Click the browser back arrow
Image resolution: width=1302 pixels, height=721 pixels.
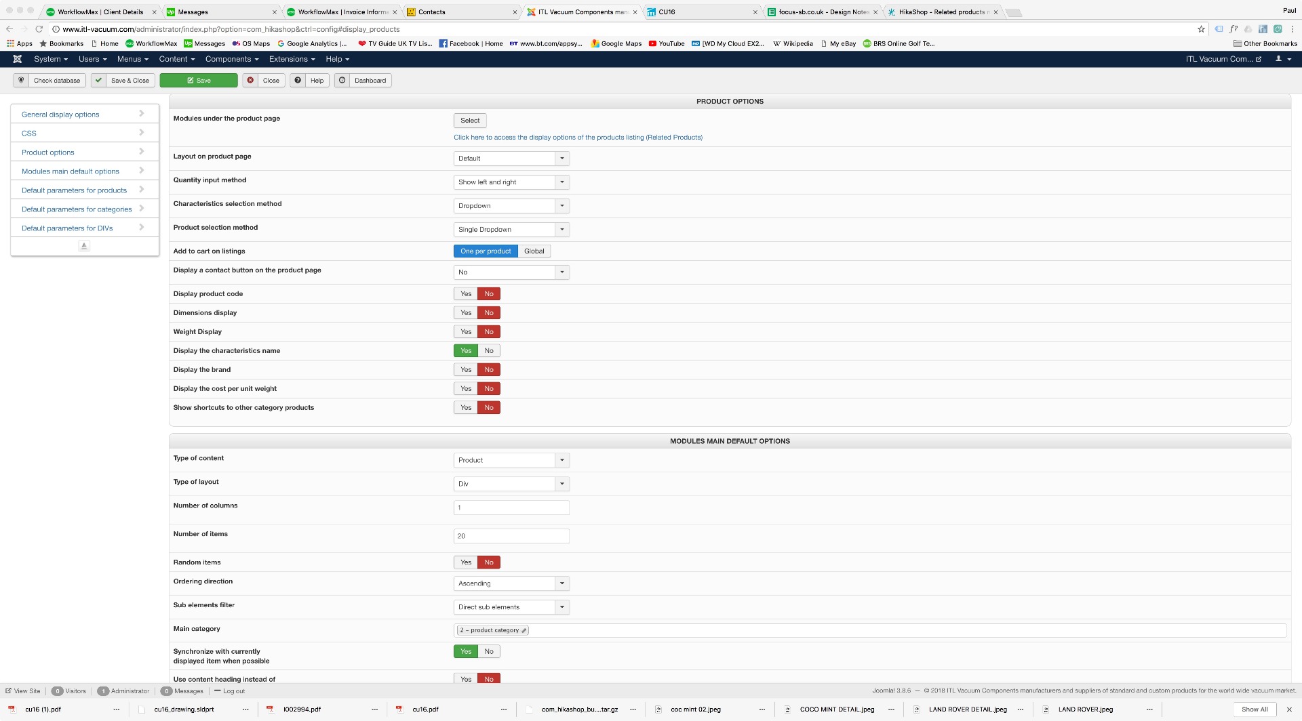pyautogui.click(x=9, y=29)
